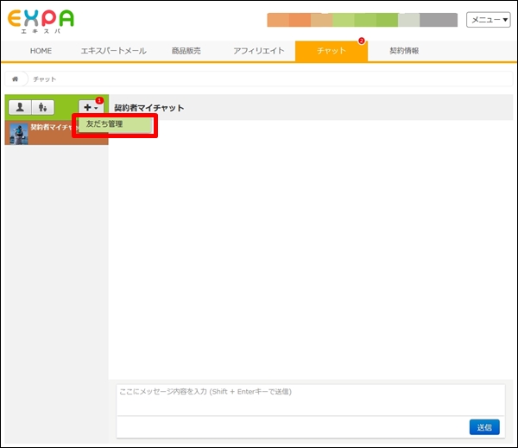The image size is (518, 448).
Task: Choose 友だち管理 from the dropdown menu
Action: coord(115,124)
